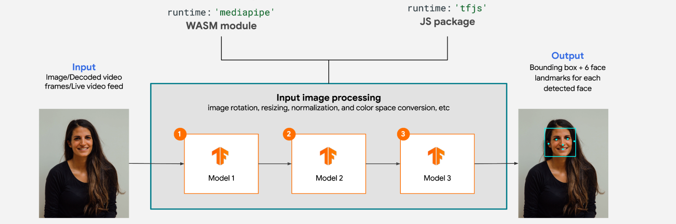
Task: Click the orange number 2 badge
Action: pos(289,134)
